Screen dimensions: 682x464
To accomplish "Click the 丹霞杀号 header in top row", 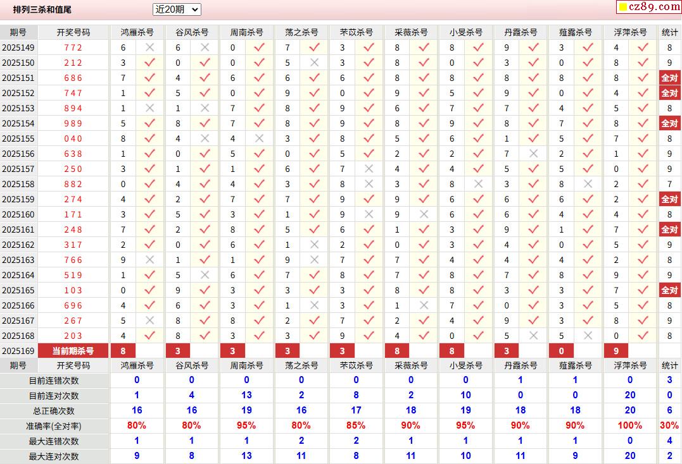I will click(x=521, y=32).
